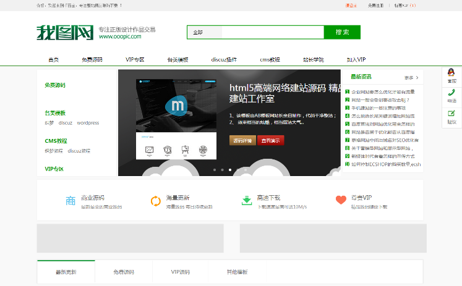462x286 pixels.
Task: Switch to the VIP源码 tab
Action: coord(181,272)
